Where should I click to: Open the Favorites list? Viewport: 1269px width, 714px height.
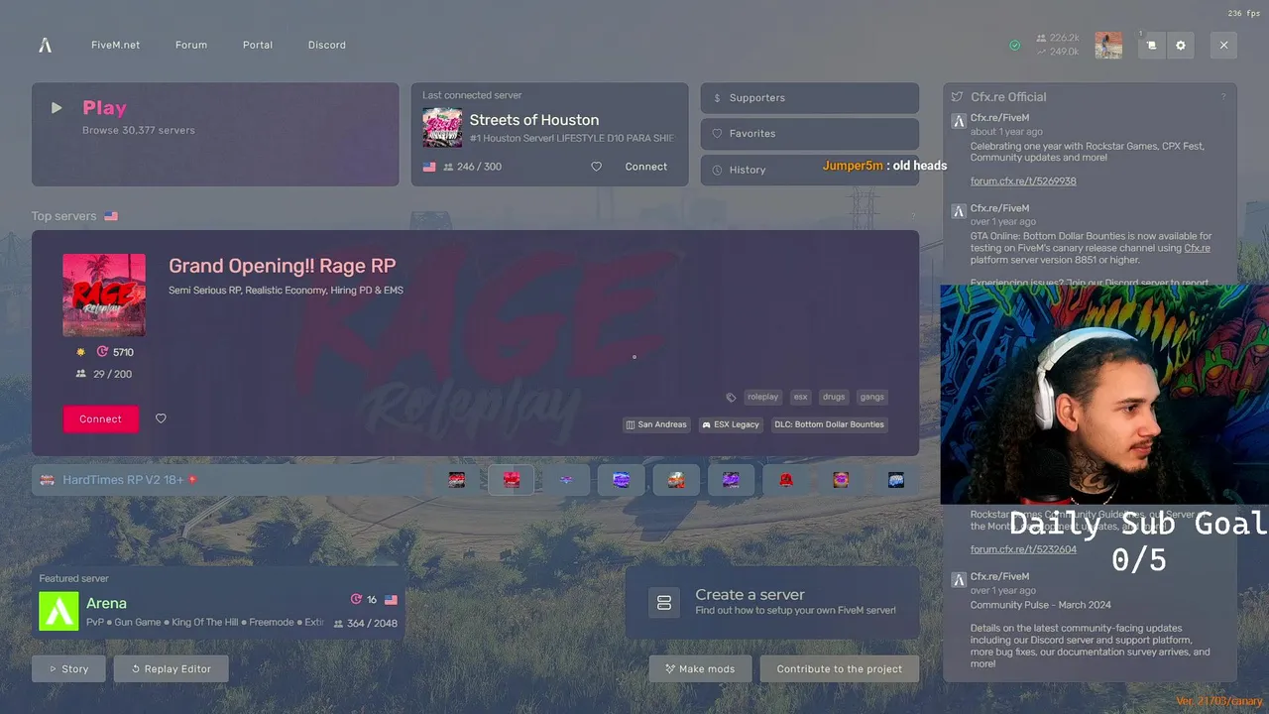(810, 134)
